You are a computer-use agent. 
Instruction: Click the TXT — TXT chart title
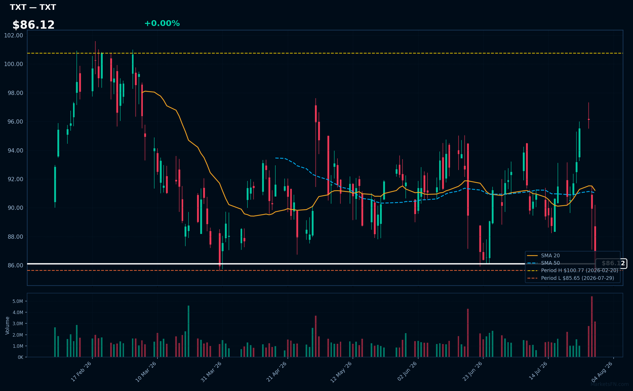click(33, 7)
